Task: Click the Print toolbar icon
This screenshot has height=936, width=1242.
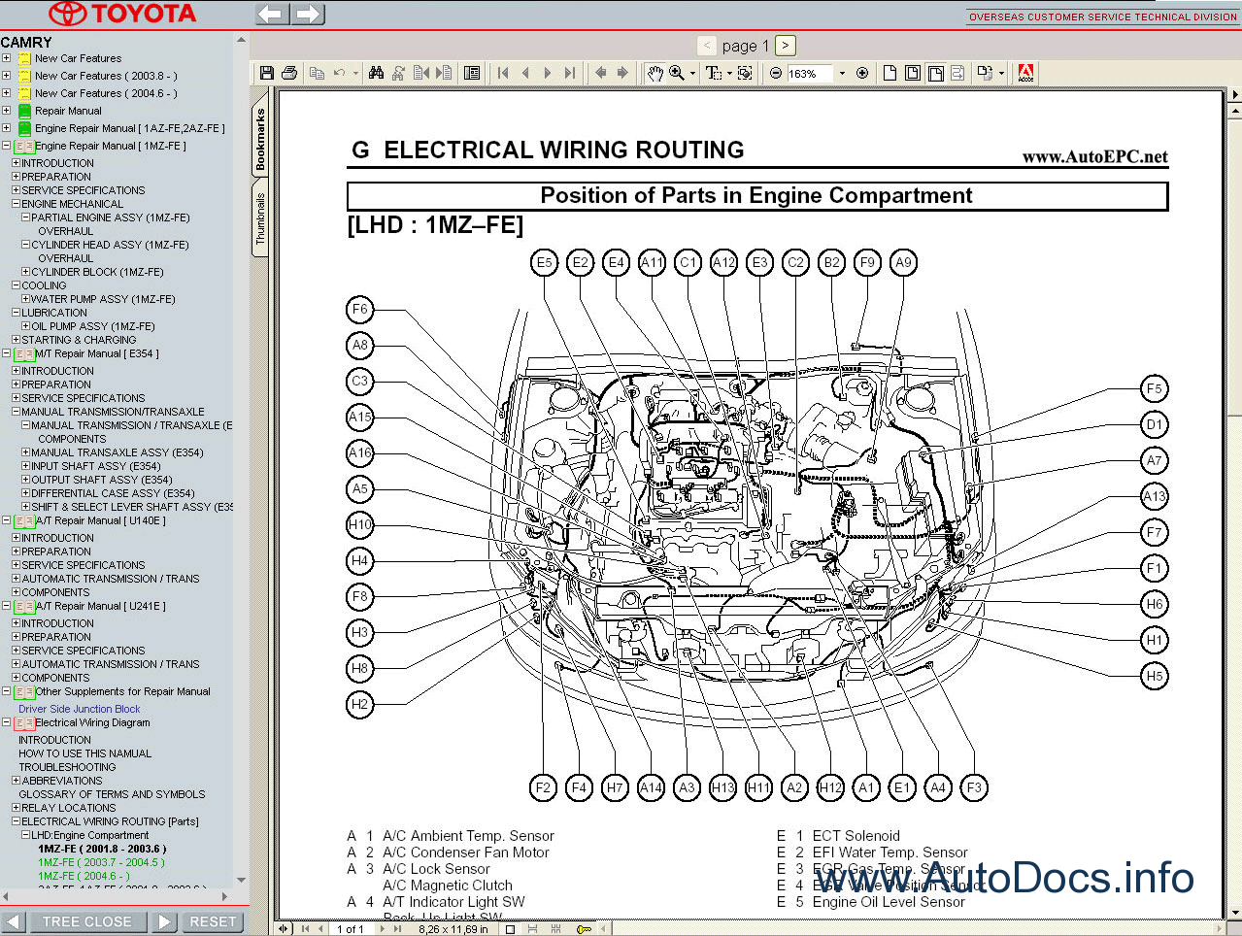Action: [289, 73]
